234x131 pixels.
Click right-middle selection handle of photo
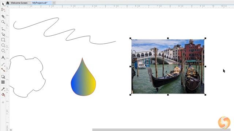(205, 67)
